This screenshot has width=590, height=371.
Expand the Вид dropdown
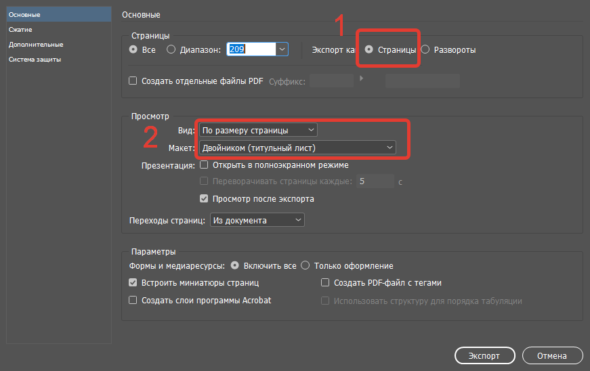pos(258,130)
